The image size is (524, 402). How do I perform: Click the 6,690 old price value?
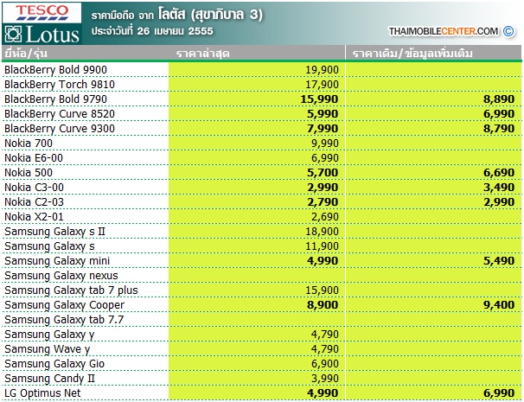499,173
